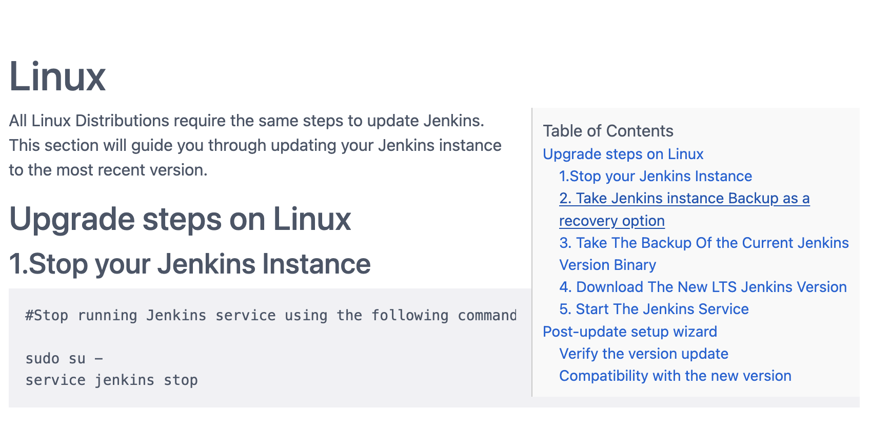Open 'Upgrade steps on Linux' contents link

tap(623, 154)
